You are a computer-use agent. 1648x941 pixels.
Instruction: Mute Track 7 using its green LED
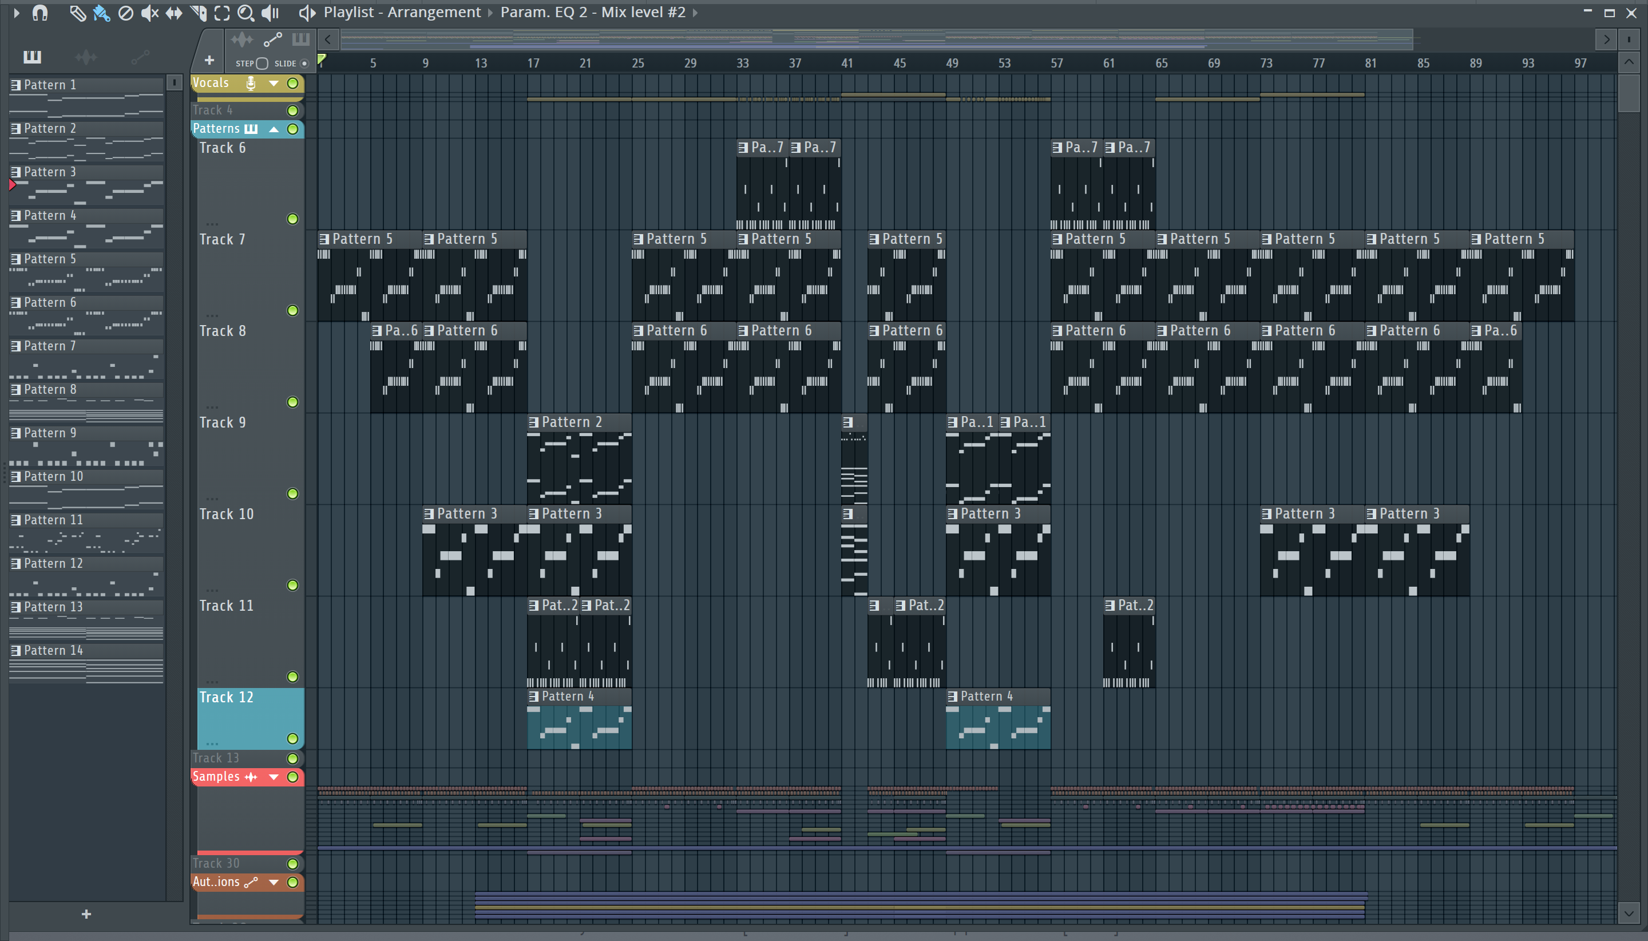(x=292, y=311)
